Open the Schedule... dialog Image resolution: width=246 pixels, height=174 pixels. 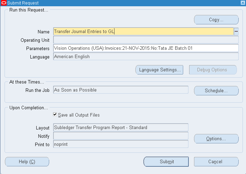coord(216,91)
